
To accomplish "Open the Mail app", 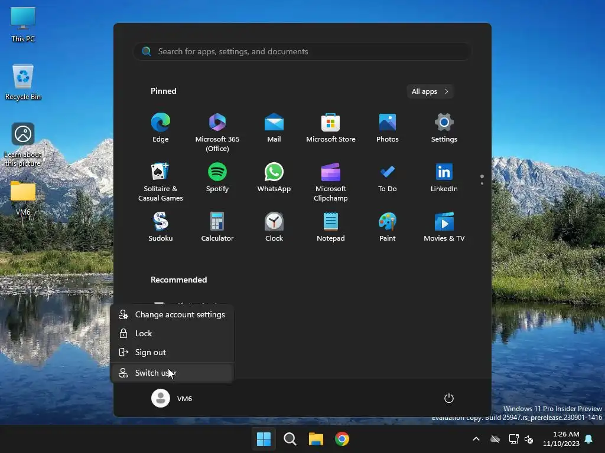I will click(274, 128).
